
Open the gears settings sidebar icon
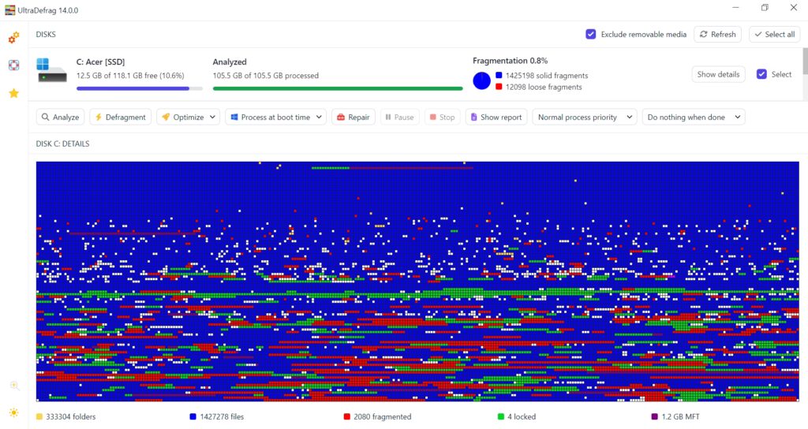pos(14,37)
